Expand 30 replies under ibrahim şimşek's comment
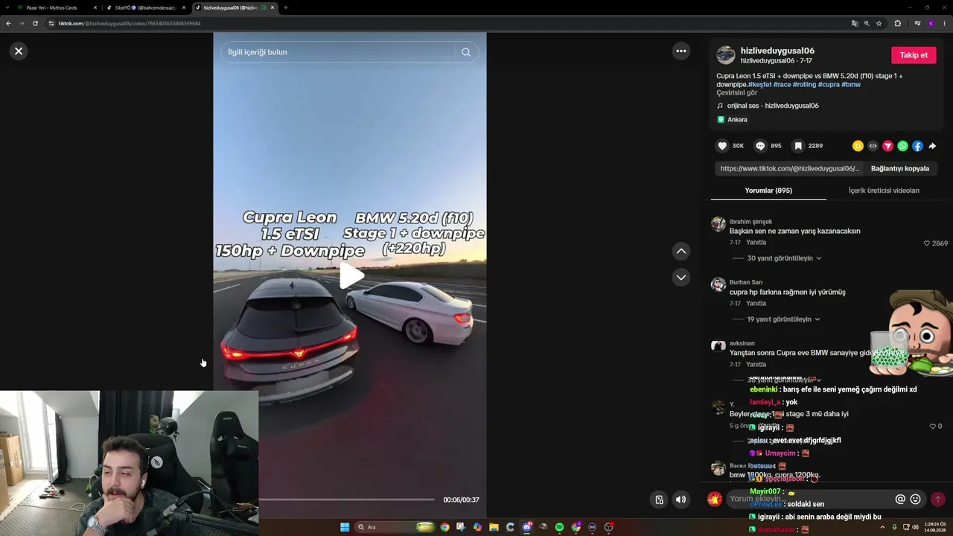953x536 pixels. point(784,258)
